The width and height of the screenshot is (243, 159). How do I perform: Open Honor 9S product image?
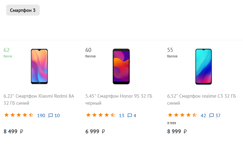(x=121, y=67)
